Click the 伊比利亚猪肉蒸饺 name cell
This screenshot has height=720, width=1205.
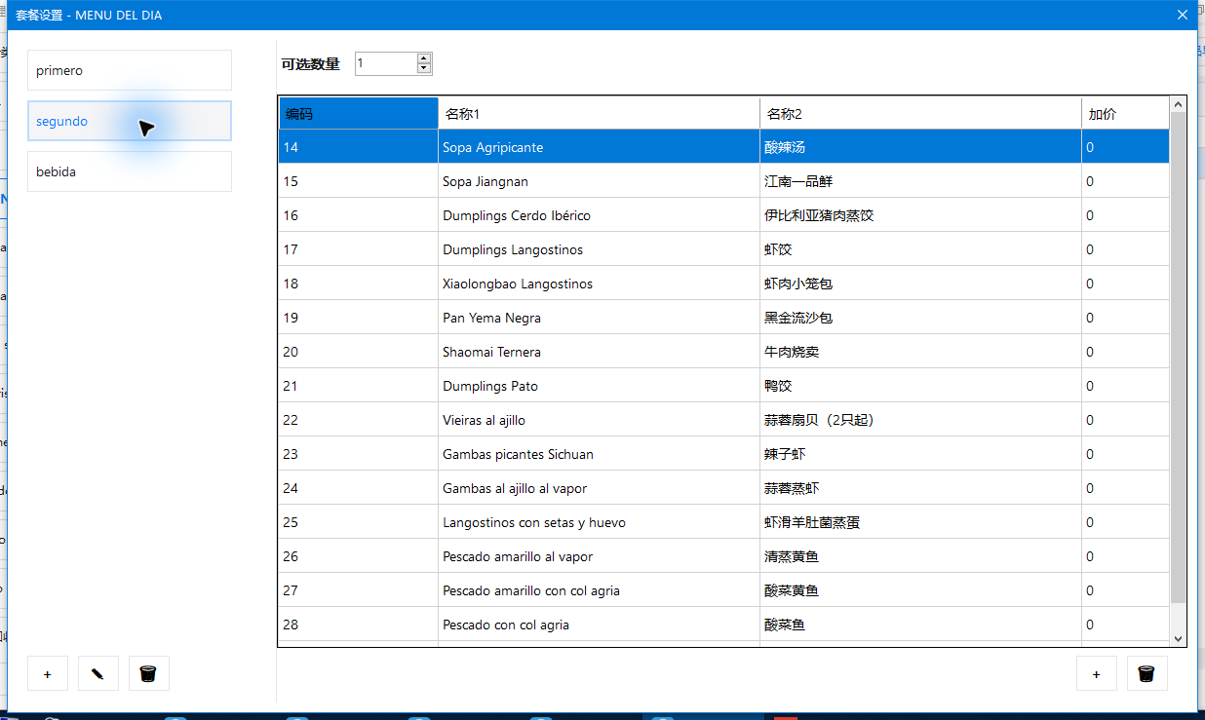coord(920,215)
